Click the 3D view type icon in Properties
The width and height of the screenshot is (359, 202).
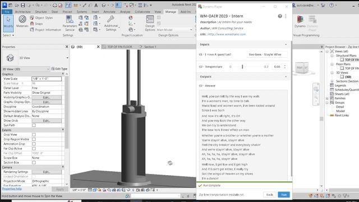click(10, 58)
